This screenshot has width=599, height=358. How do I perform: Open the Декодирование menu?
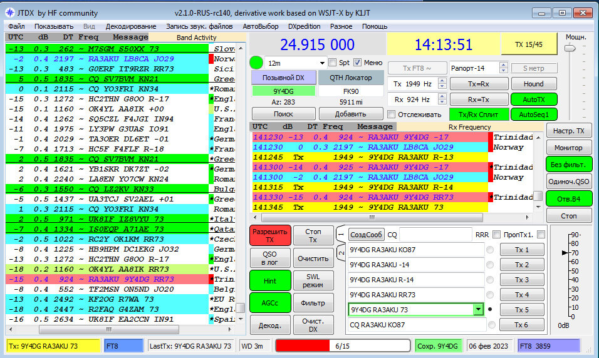(x=131, y=26)
